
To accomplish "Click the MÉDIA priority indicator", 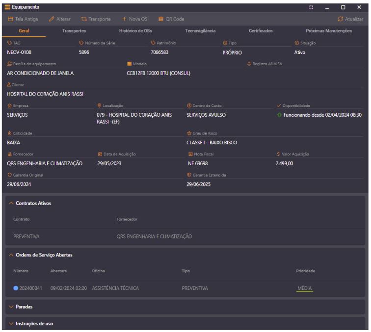I will click(x=305, y=288).
